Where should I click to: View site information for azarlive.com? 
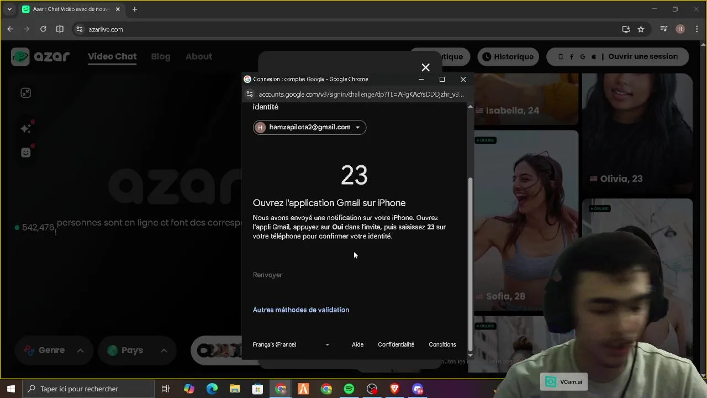(x=79, y=29)
